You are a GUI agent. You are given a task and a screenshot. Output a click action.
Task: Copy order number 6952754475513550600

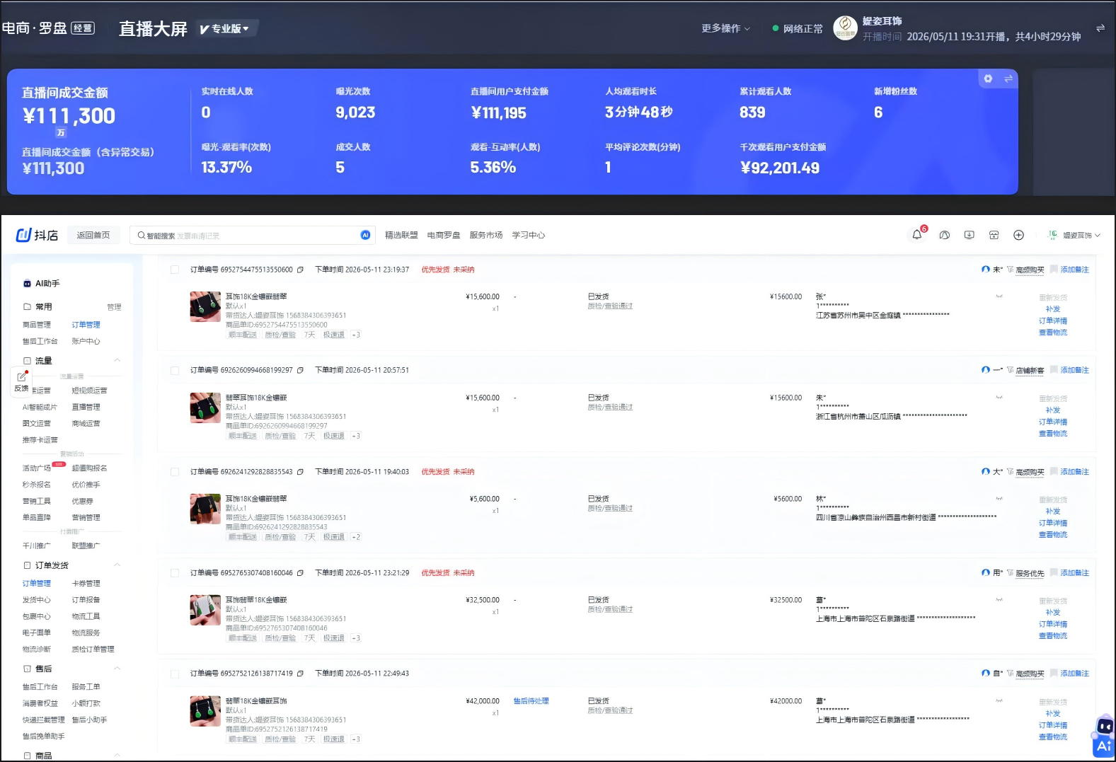(300, 270)
